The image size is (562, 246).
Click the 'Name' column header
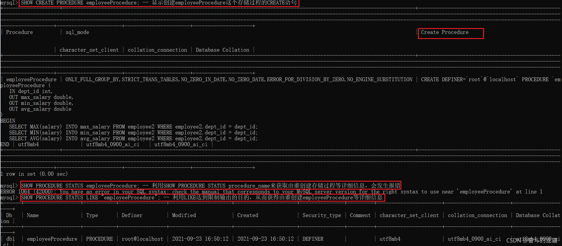click(x=33, y=215)
